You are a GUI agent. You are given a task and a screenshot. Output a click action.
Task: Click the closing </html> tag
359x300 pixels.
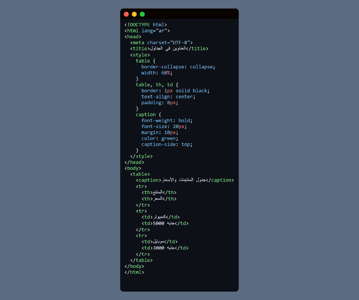pyautogui.click(x=134, y=272)
